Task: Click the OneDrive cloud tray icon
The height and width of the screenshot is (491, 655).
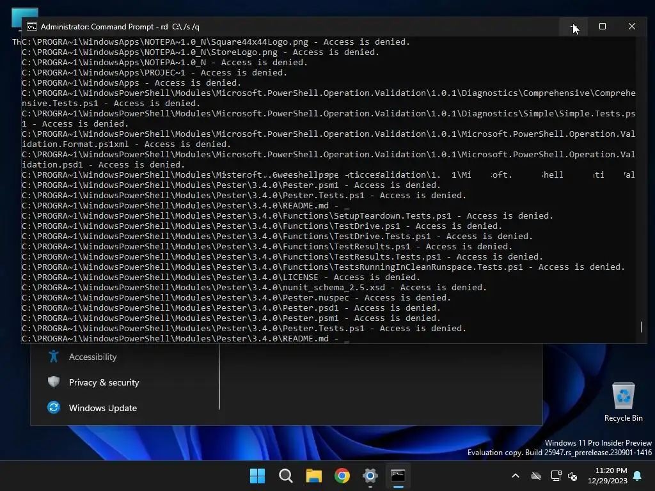Action: pyautogui.click(x=536, y=476)
